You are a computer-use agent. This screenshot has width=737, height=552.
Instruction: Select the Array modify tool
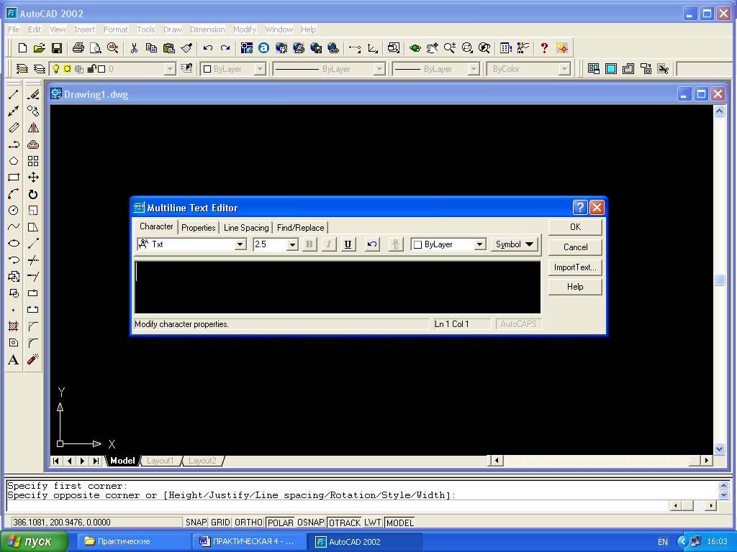pyautogui.click(x=33, y=161)
